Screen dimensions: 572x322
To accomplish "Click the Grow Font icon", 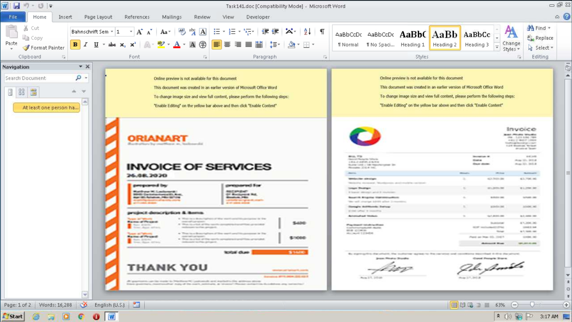I will tap(140, 31).
